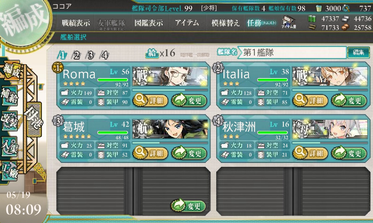This screenshot has width=373, height=223.
Task: Switch to fleet tab 2
Action: (x=76, y=55)
